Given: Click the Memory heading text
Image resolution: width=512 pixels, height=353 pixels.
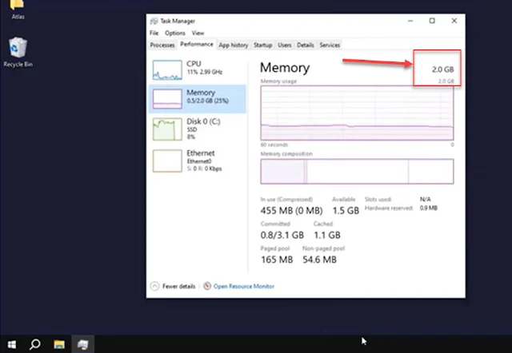Looking at the screenshot, I should (x=285, y=67).
